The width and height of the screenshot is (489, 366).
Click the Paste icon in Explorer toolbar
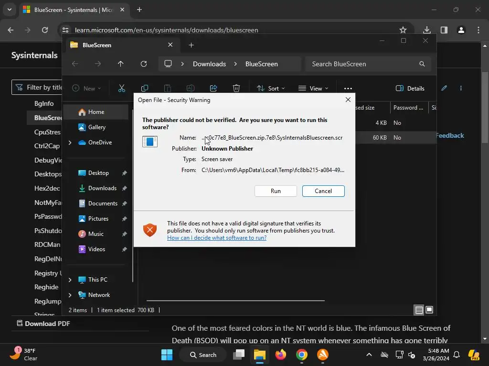click(x=168, y=88)
